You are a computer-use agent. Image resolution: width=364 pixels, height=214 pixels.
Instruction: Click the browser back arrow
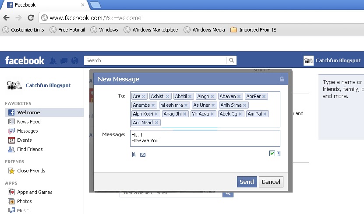6,18
